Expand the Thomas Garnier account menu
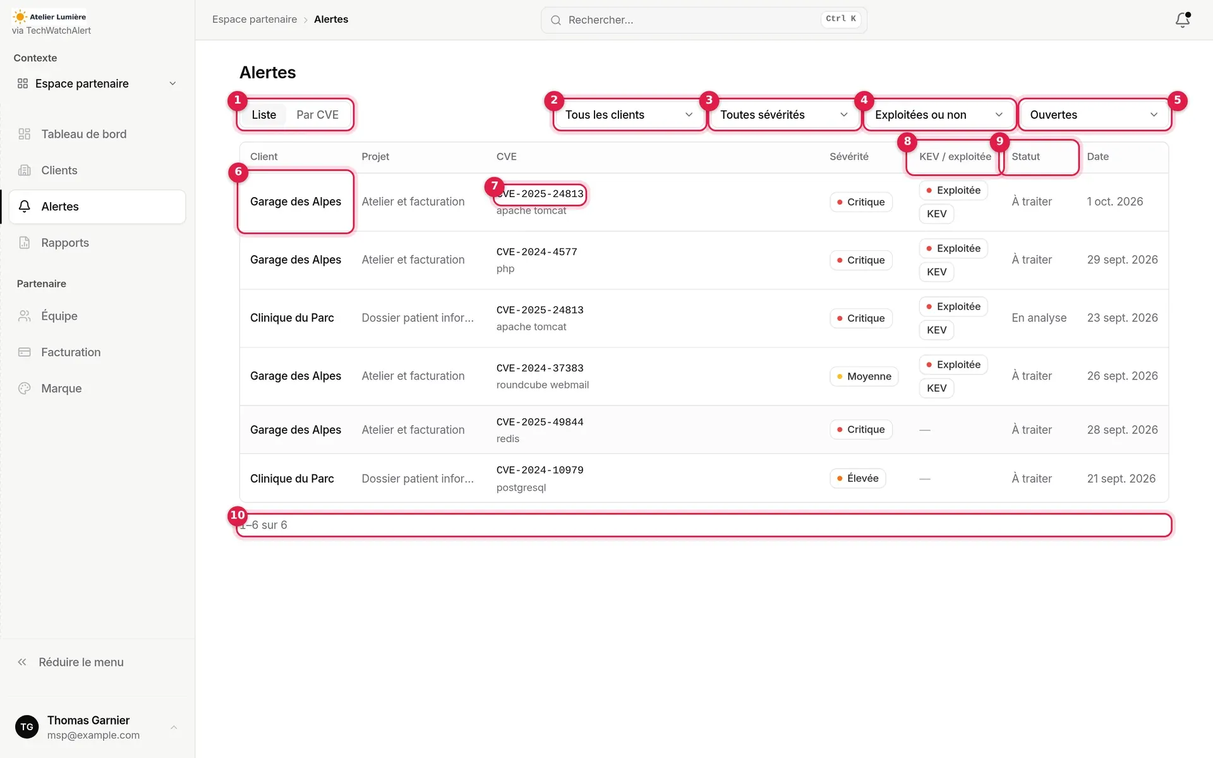The height and width of the screenshot is (758, 1213). pyautogui.click(x=97, y=727)
